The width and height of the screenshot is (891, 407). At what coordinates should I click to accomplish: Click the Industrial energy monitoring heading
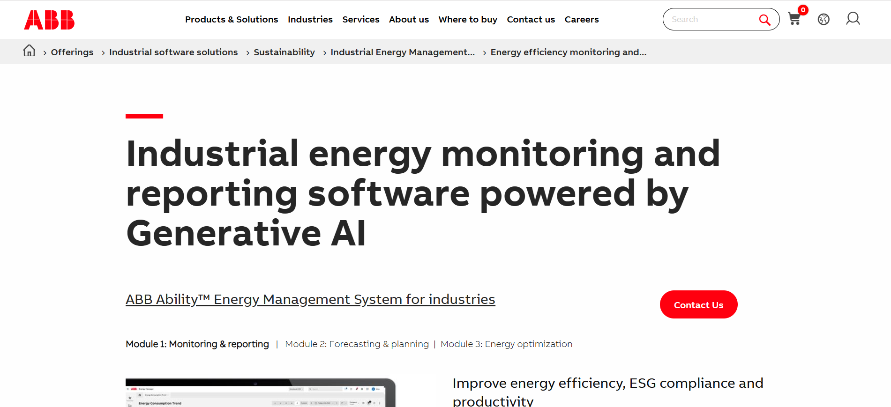coord(423,193)
